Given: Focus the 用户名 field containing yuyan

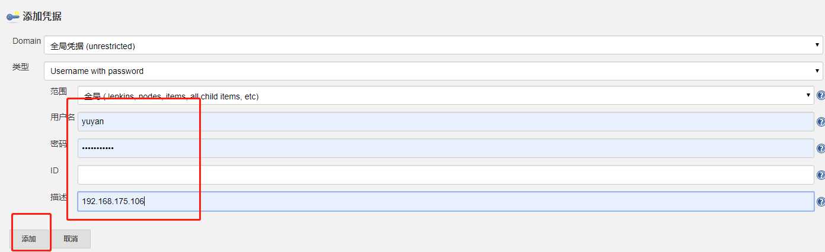Looking at the screenshot, I should pos(446,122).
